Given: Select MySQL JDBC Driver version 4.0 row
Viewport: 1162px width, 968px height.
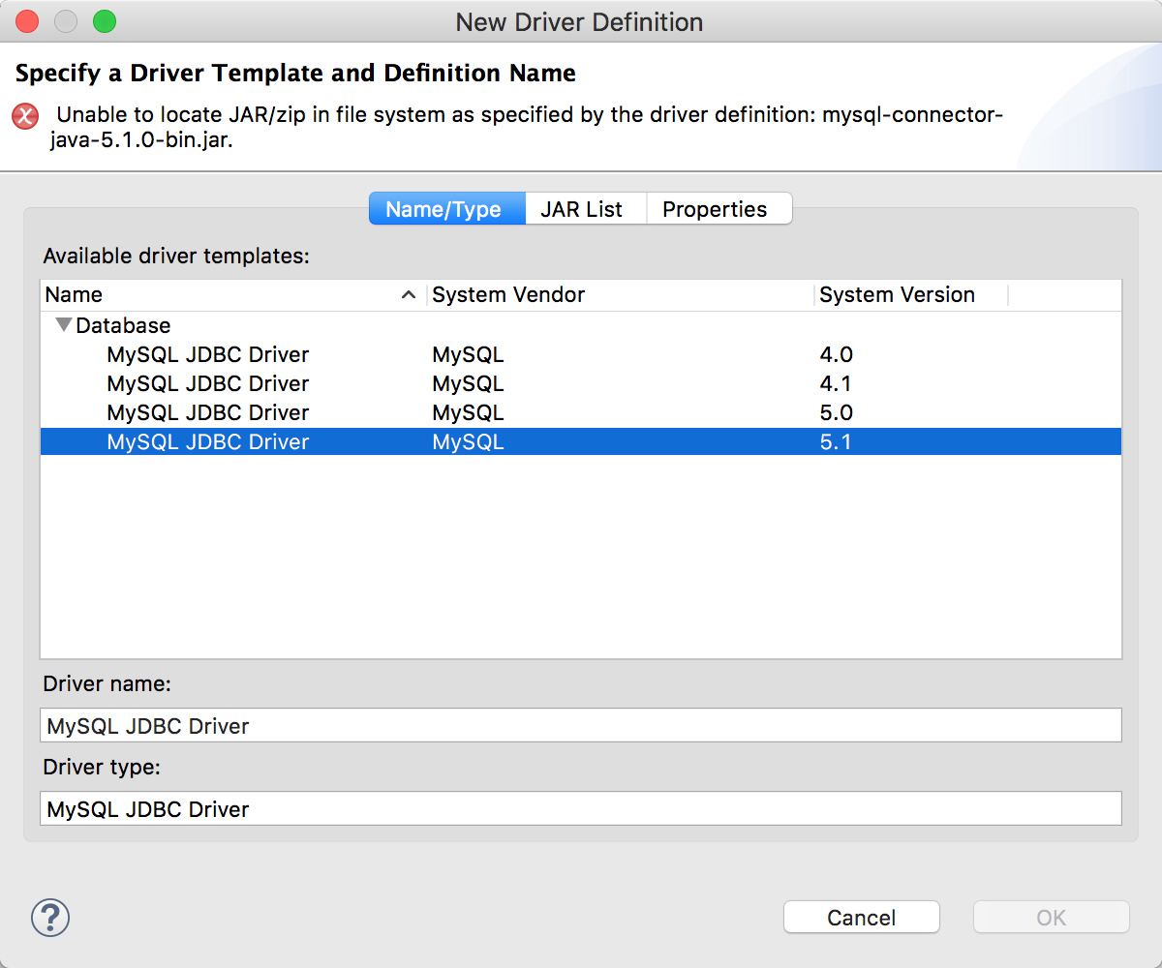Looking at the screenshot, I should (x=581, y=354).
